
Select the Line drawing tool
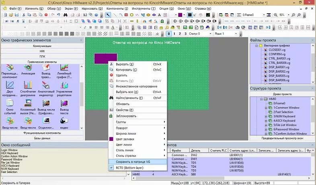point(115,15)
